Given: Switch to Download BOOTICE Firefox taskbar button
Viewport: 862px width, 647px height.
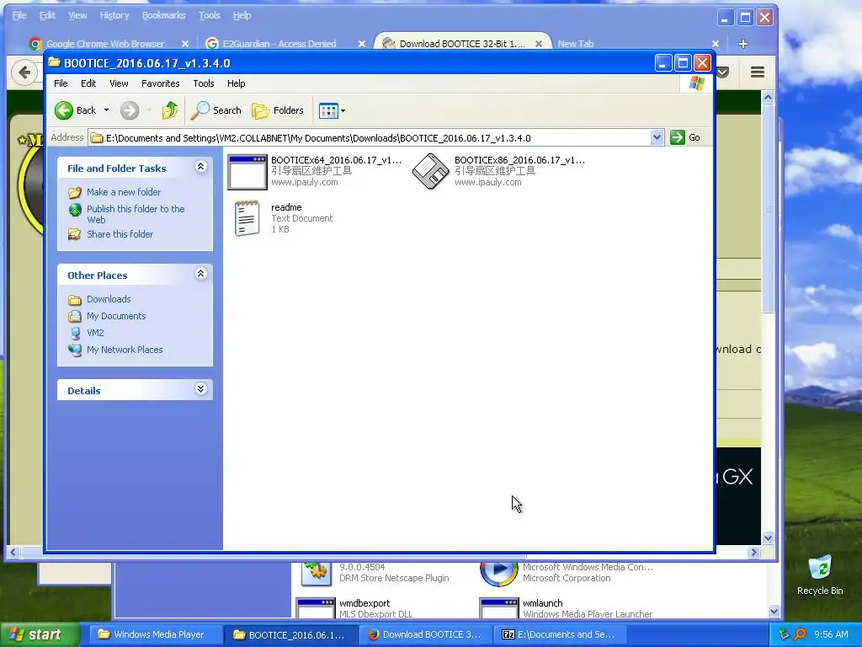Looking at the screenshot, I should pos(426,634).
